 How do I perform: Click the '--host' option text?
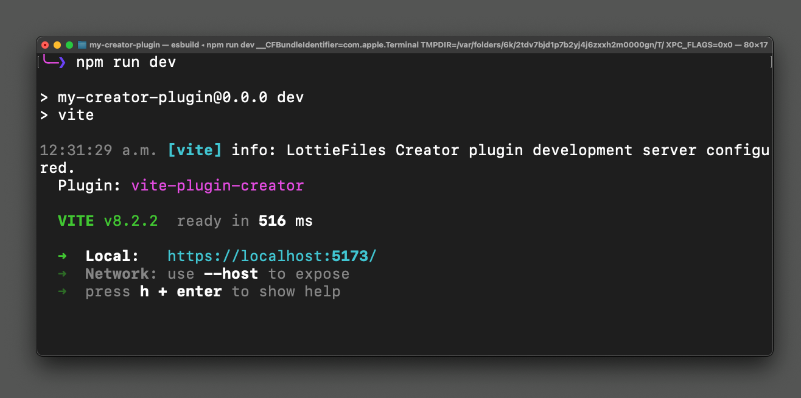click(x=231, y=274)
